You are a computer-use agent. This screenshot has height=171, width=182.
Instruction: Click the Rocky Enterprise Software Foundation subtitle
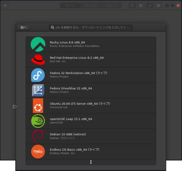click(74, 46)
